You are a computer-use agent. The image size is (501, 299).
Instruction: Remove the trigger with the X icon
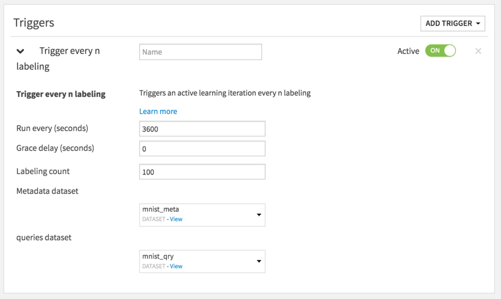(478, 51)
